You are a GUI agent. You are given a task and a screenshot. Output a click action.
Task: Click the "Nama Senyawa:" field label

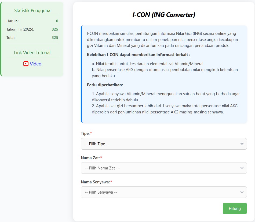(95, 182)
